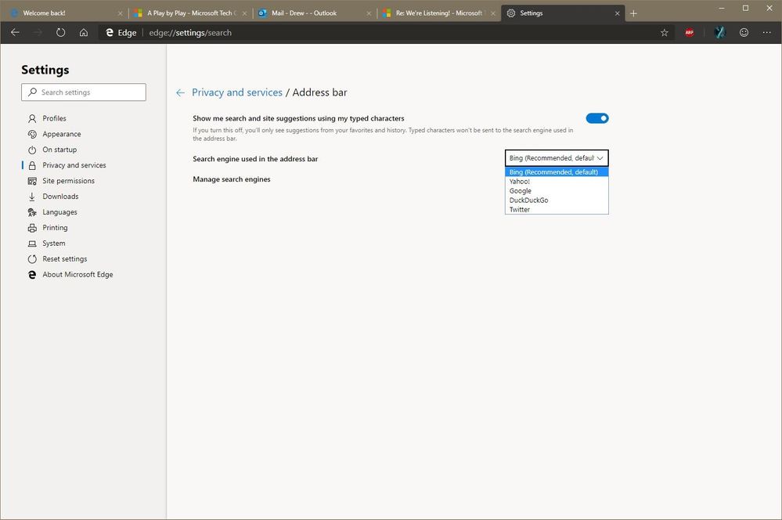Click the Edge logo beside About Microsoft Edge
Viewport: 782px width, 520px height.
pos(32,274)
